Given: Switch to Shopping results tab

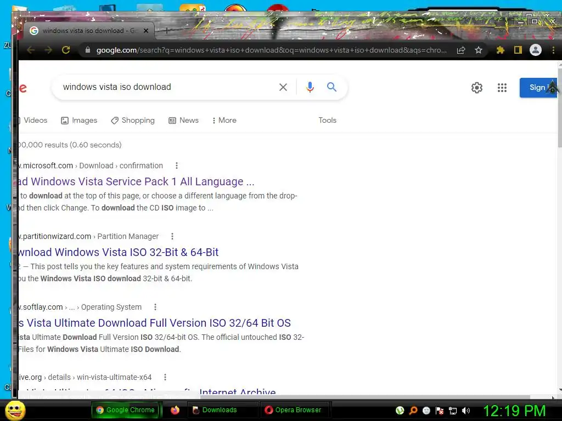Looking at the screenshot, I should coord(133,120).
